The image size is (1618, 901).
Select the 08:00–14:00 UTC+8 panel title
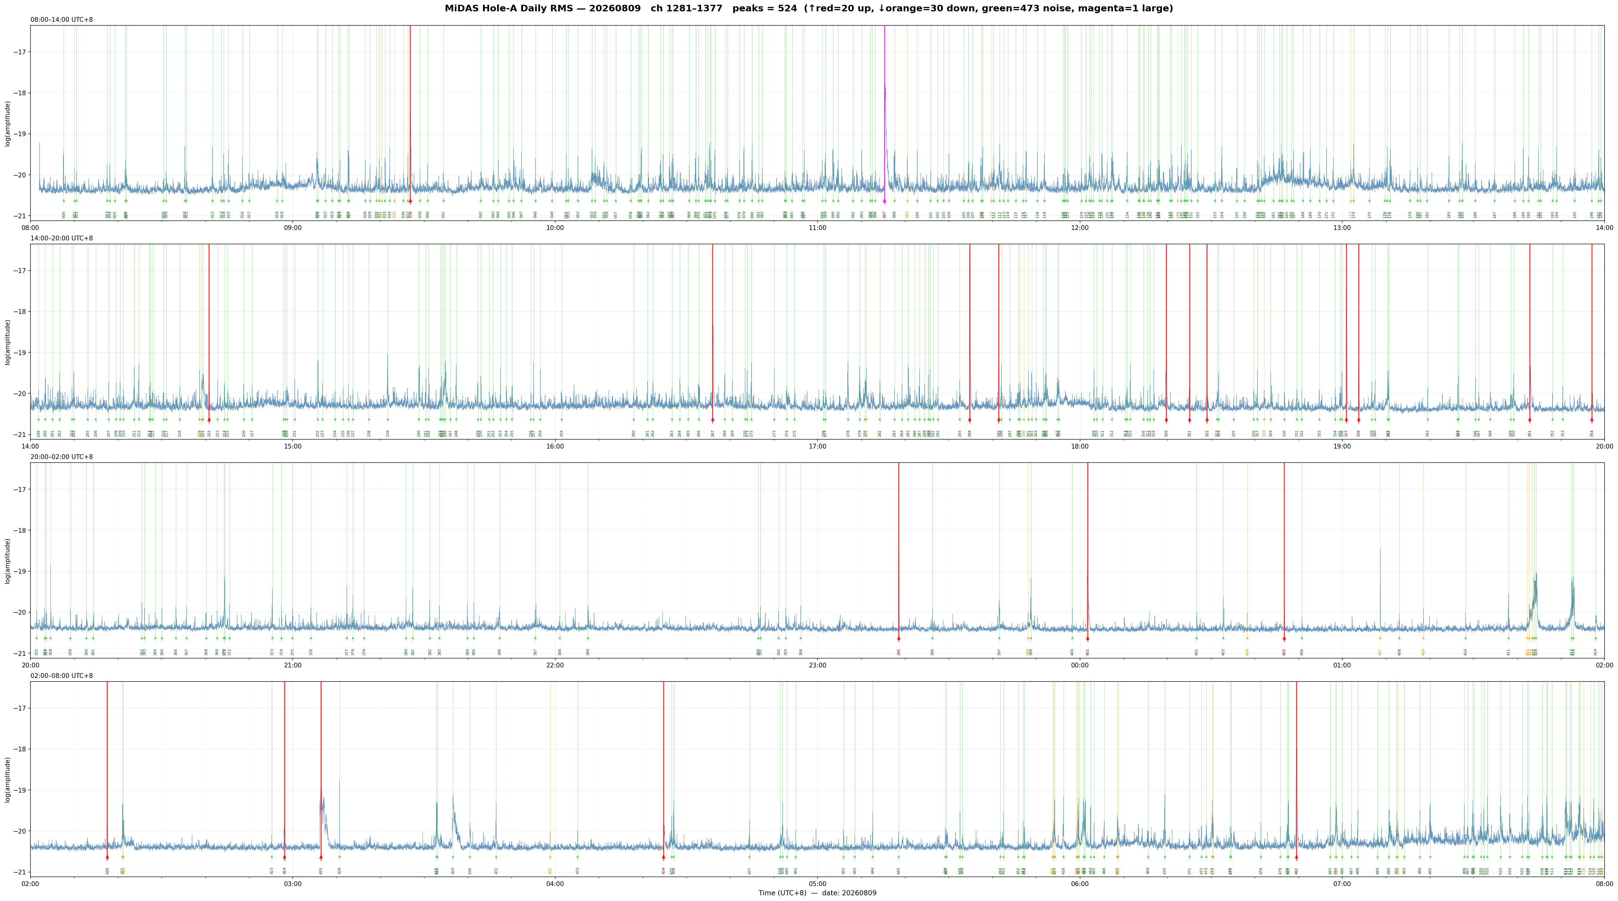click(x=62, y=20)
